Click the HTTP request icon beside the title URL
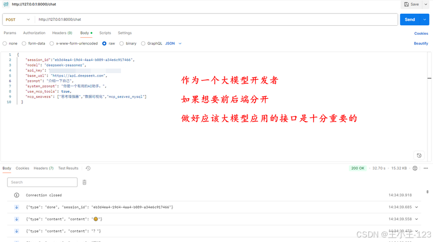This screenshot has width=433, height=242. coord(6,4)
